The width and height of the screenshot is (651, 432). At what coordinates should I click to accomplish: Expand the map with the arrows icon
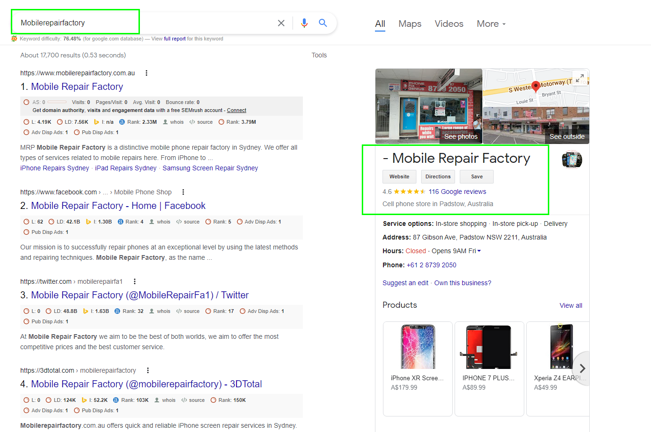pos(579,78)
